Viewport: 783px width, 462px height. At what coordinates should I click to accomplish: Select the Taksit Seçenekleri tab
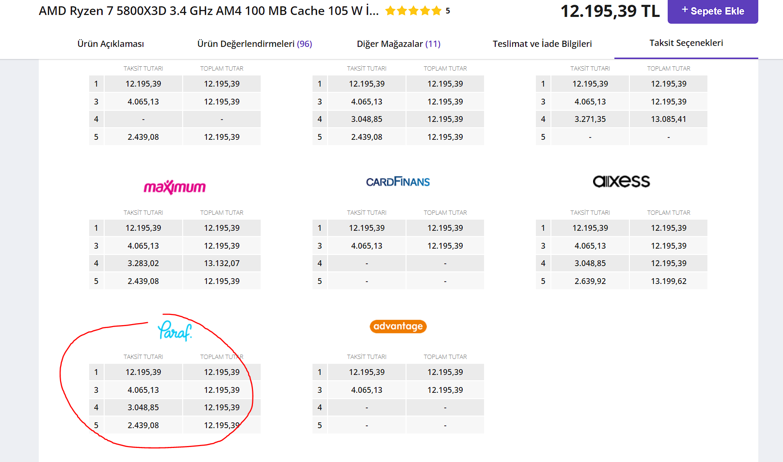click(686, 43)
